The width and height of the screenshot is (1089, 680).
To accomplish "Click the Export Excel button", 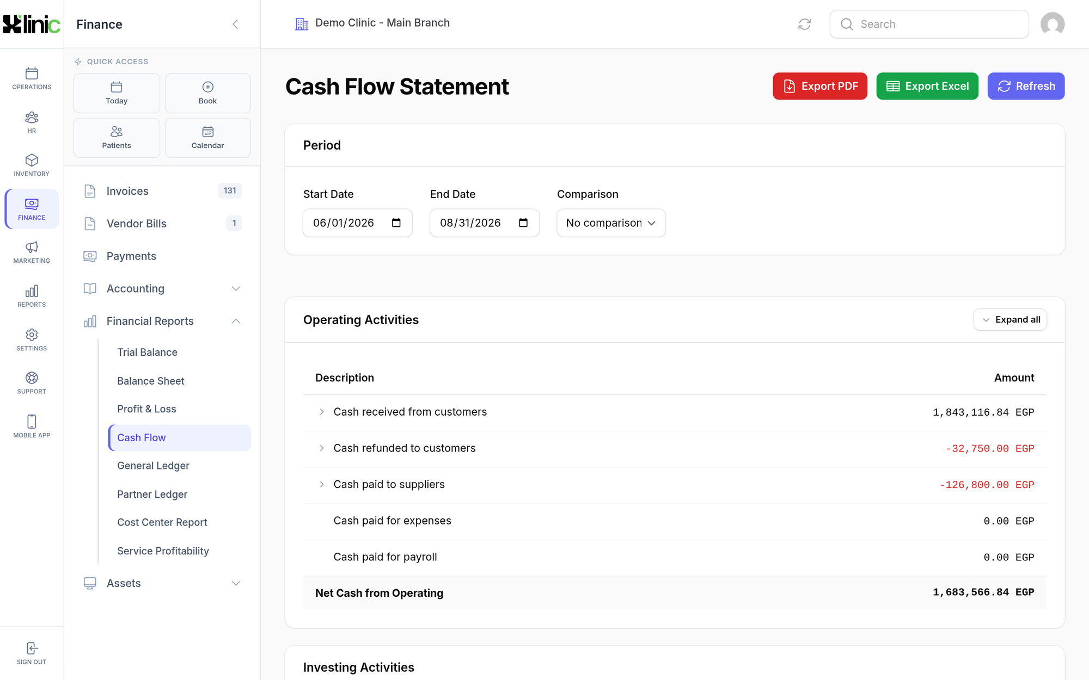I will coord(927,86).
